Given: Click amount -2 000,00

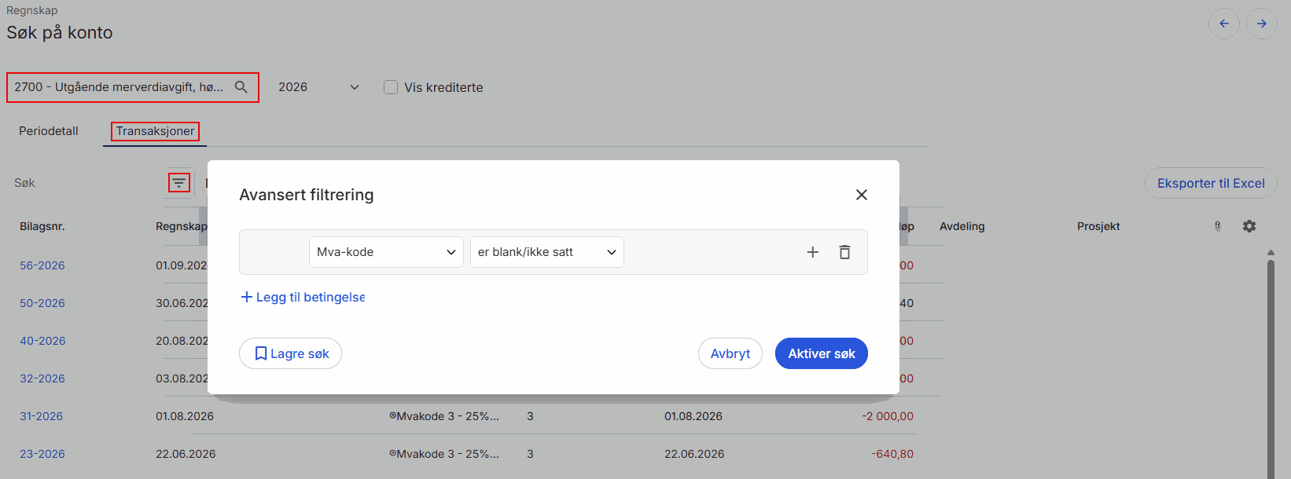Looking at the screenshot, I should [888, 416].
